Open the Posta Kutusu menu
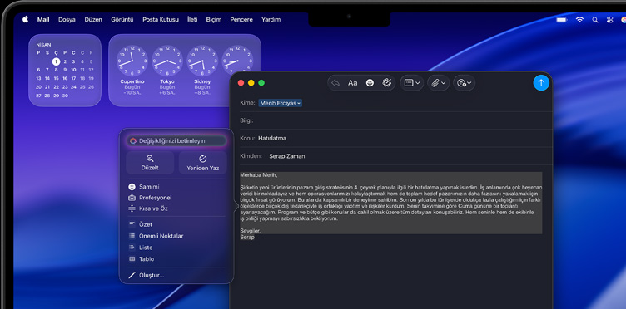 pos(161,19)
